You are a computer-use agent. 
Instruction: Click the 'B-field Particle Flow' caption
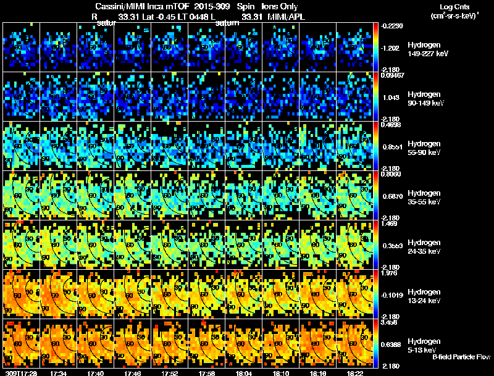(x=461, y=357)
